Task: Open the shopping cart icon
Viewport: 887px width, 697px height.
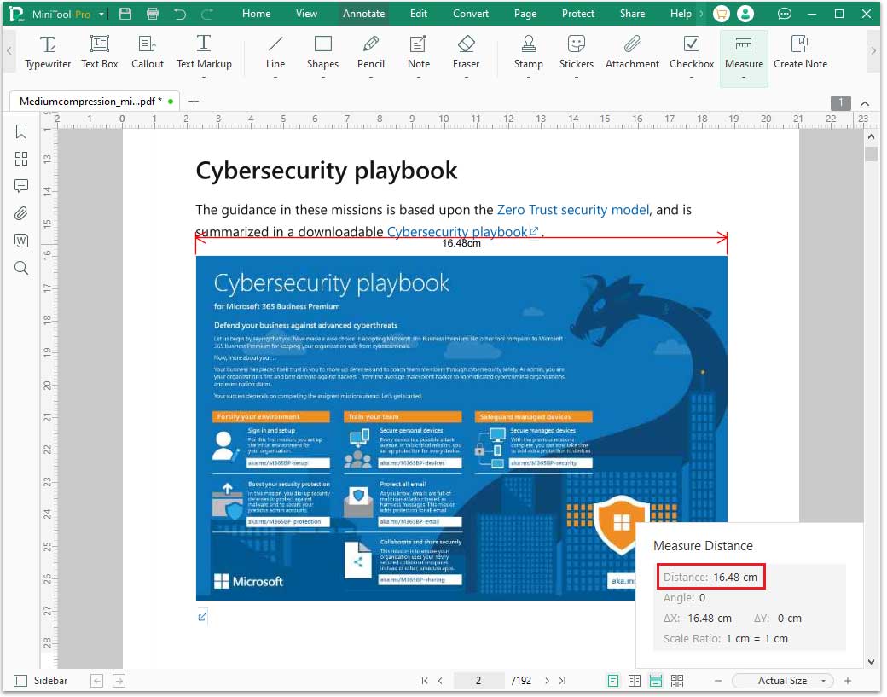Action: point(722,14)
